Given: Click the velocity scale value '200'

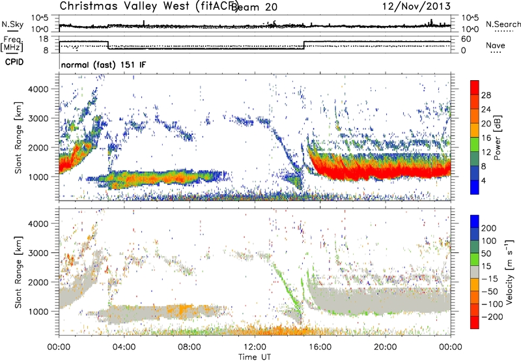Looking at the screenshot, I should [x=489, y=228].
